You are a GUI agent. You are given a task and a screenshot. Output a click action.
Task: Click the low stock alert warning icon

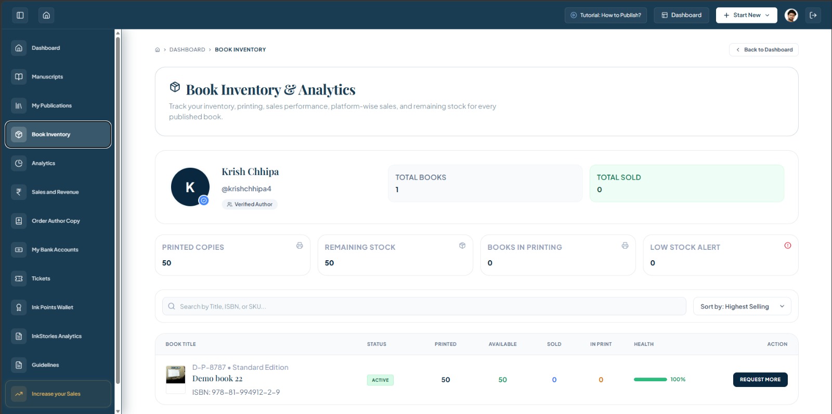788,246
